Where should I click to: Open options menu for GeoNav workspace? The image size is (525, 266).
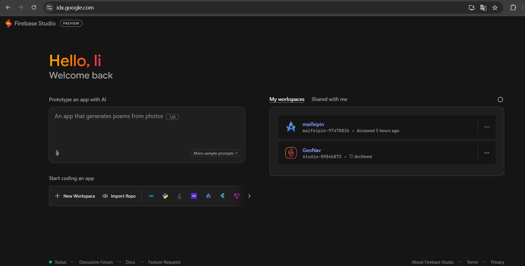487,153
